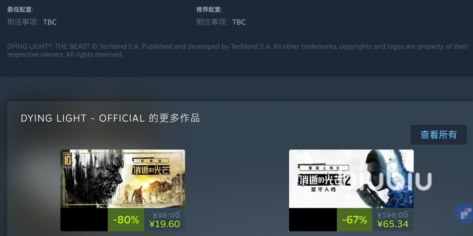This screenshot has height=236, width=473.
Task: Click the struck-through ¥198.00 original price
Action: 393,215
